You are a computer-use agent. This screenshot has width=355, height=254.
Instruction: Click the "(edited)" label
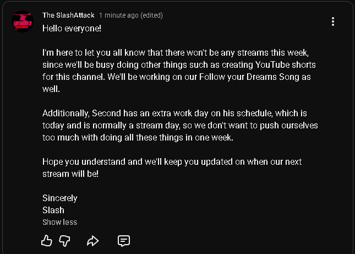pyautogui.click(x=152, y=15)
